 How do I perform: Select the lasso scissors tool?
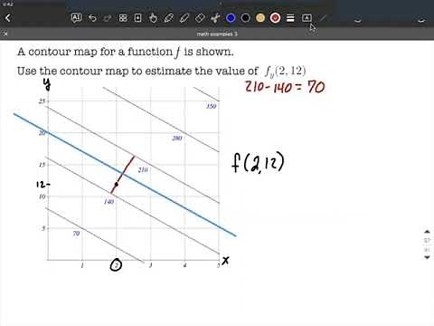(x=215, y=18)
